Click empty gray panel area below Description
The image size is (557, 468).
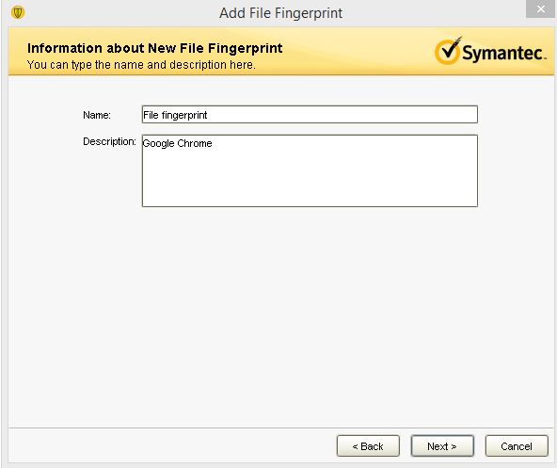point(280,316)
